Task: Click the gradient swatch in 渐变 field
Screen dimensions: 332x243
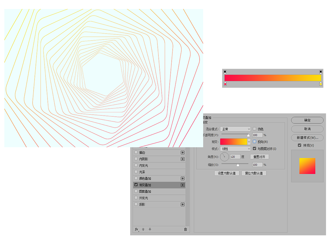Action: click(234, 142)
